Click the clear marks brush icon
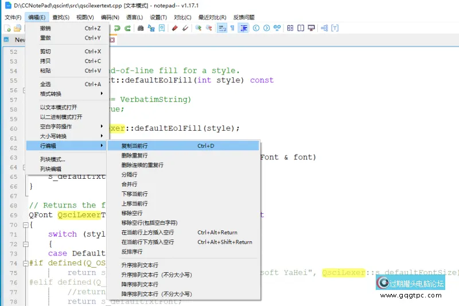 pos(185,28)
